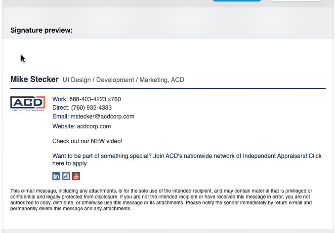Click the work number 888-403-4223 x760
Viewport: 335px width, 233px height.
tap(95, 99)
